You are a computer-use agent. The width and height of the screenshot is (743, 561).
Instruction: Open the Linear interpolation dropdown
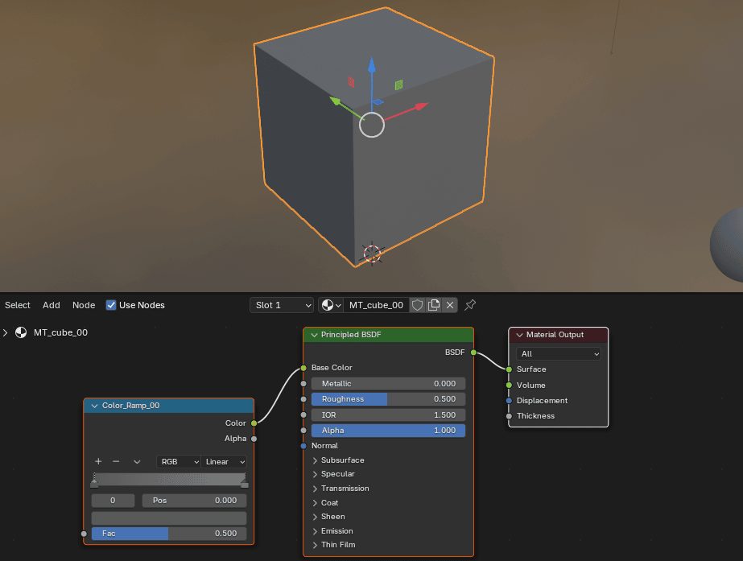(224, 461)
